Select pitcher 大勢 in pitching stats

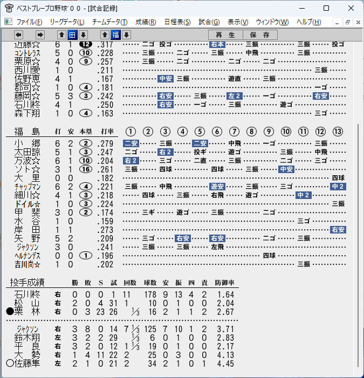27,355
